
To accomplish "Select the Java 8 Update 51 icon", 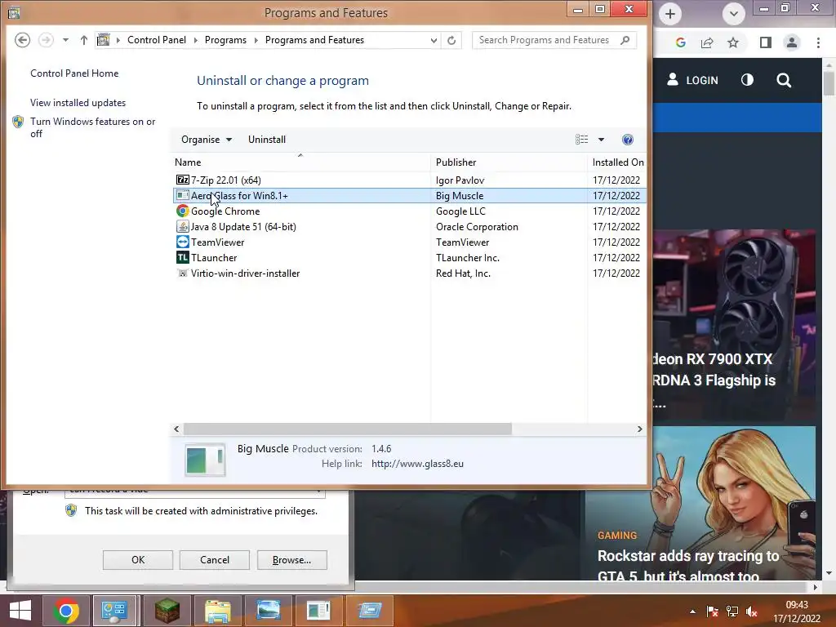I will click(182, 227).
